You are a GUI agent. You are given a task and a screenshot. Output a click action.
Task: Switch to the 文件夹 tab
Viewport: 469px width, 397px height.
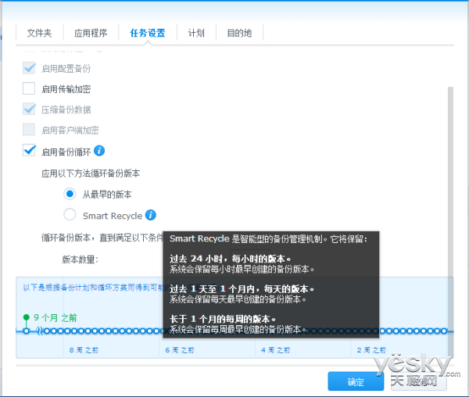click(39, 34)
